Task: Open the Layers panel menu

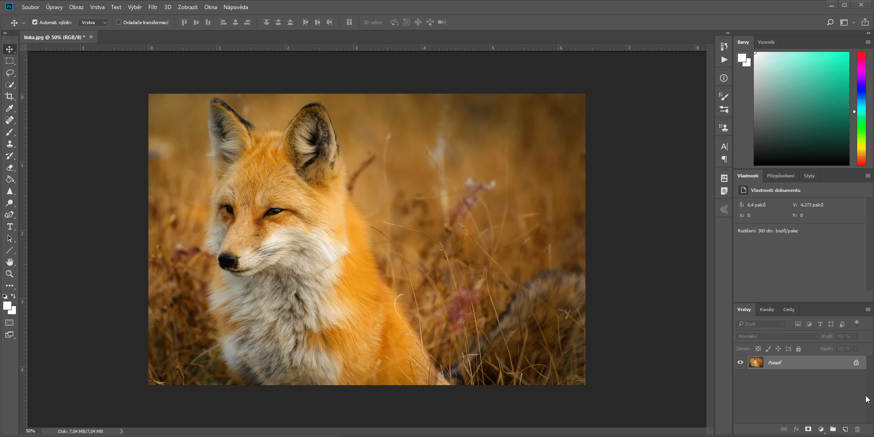Action: coord(868,310)
